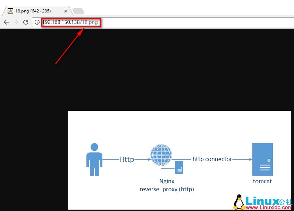
Task: Click the "http connector" label
Action: click(x=212, y=159)
